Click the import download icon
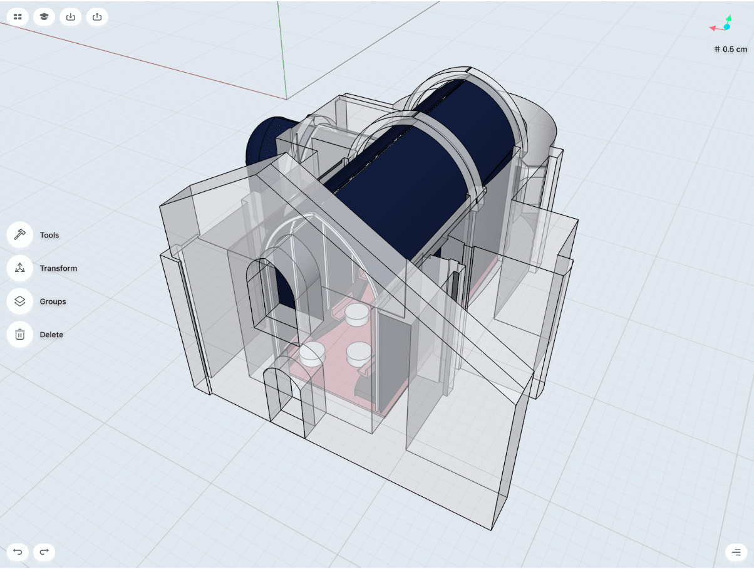Viewport: 754px width, 569px height. pos(71,17)
